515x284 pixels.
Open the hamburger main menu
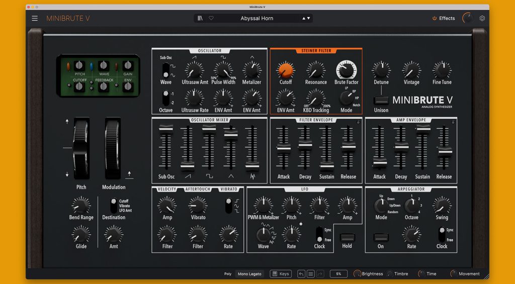click(35, 19)
